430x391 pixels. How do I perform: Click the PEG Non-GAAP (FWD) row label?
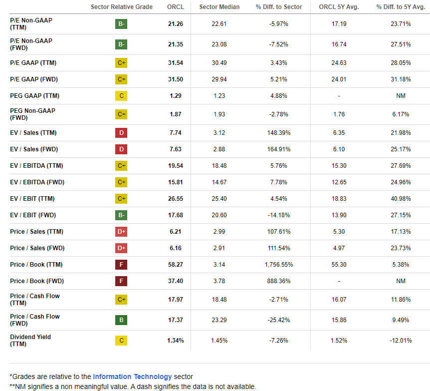pos(32,114)
